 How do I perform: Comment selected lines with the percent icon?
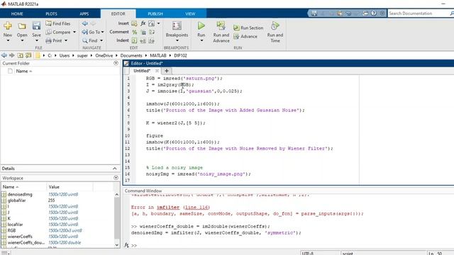(x=134, y=32)
